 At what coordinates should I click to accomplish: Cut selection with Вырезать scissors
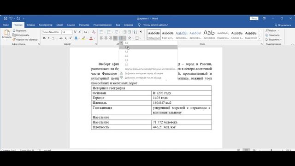click(x=19, y=30)
